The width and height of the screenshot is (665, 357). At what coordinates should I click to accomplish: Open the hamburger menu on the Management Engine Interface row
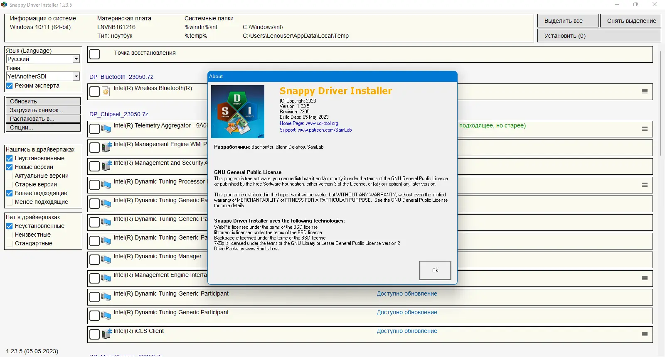645,278
